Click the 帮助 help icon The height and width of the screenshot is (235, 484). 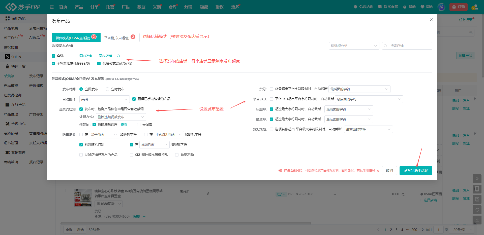pos(405,7)
